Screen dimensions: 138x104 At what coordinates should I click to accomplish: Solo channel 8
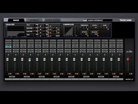coord(60,50)
